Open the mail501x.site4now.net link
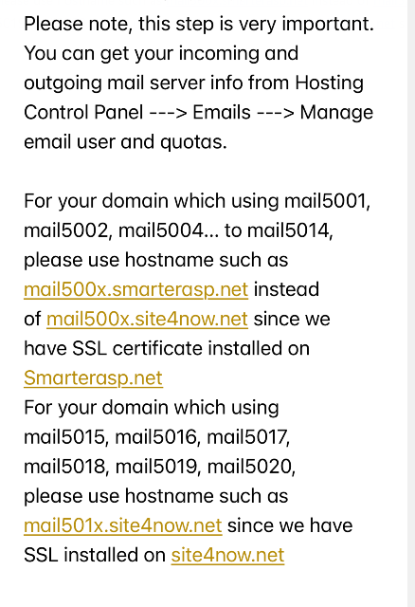This screenshot has width=415, height=607. [123, 525]
